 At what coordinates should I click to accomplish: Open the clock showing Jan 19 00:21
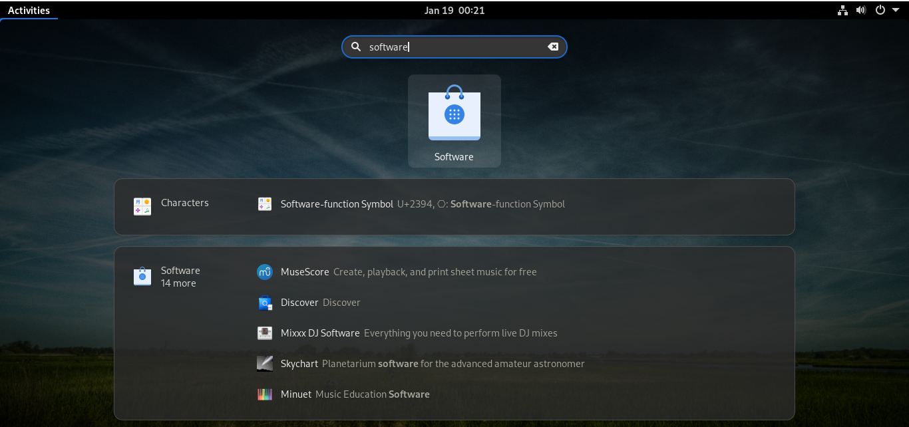[x=454, y=10]
